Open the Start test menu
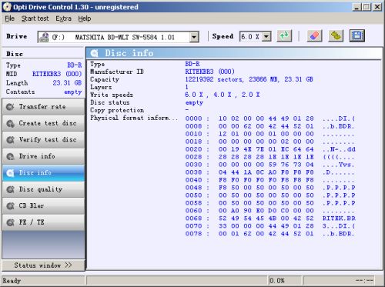Screen dimensions: 385x287 click(35, 18)
